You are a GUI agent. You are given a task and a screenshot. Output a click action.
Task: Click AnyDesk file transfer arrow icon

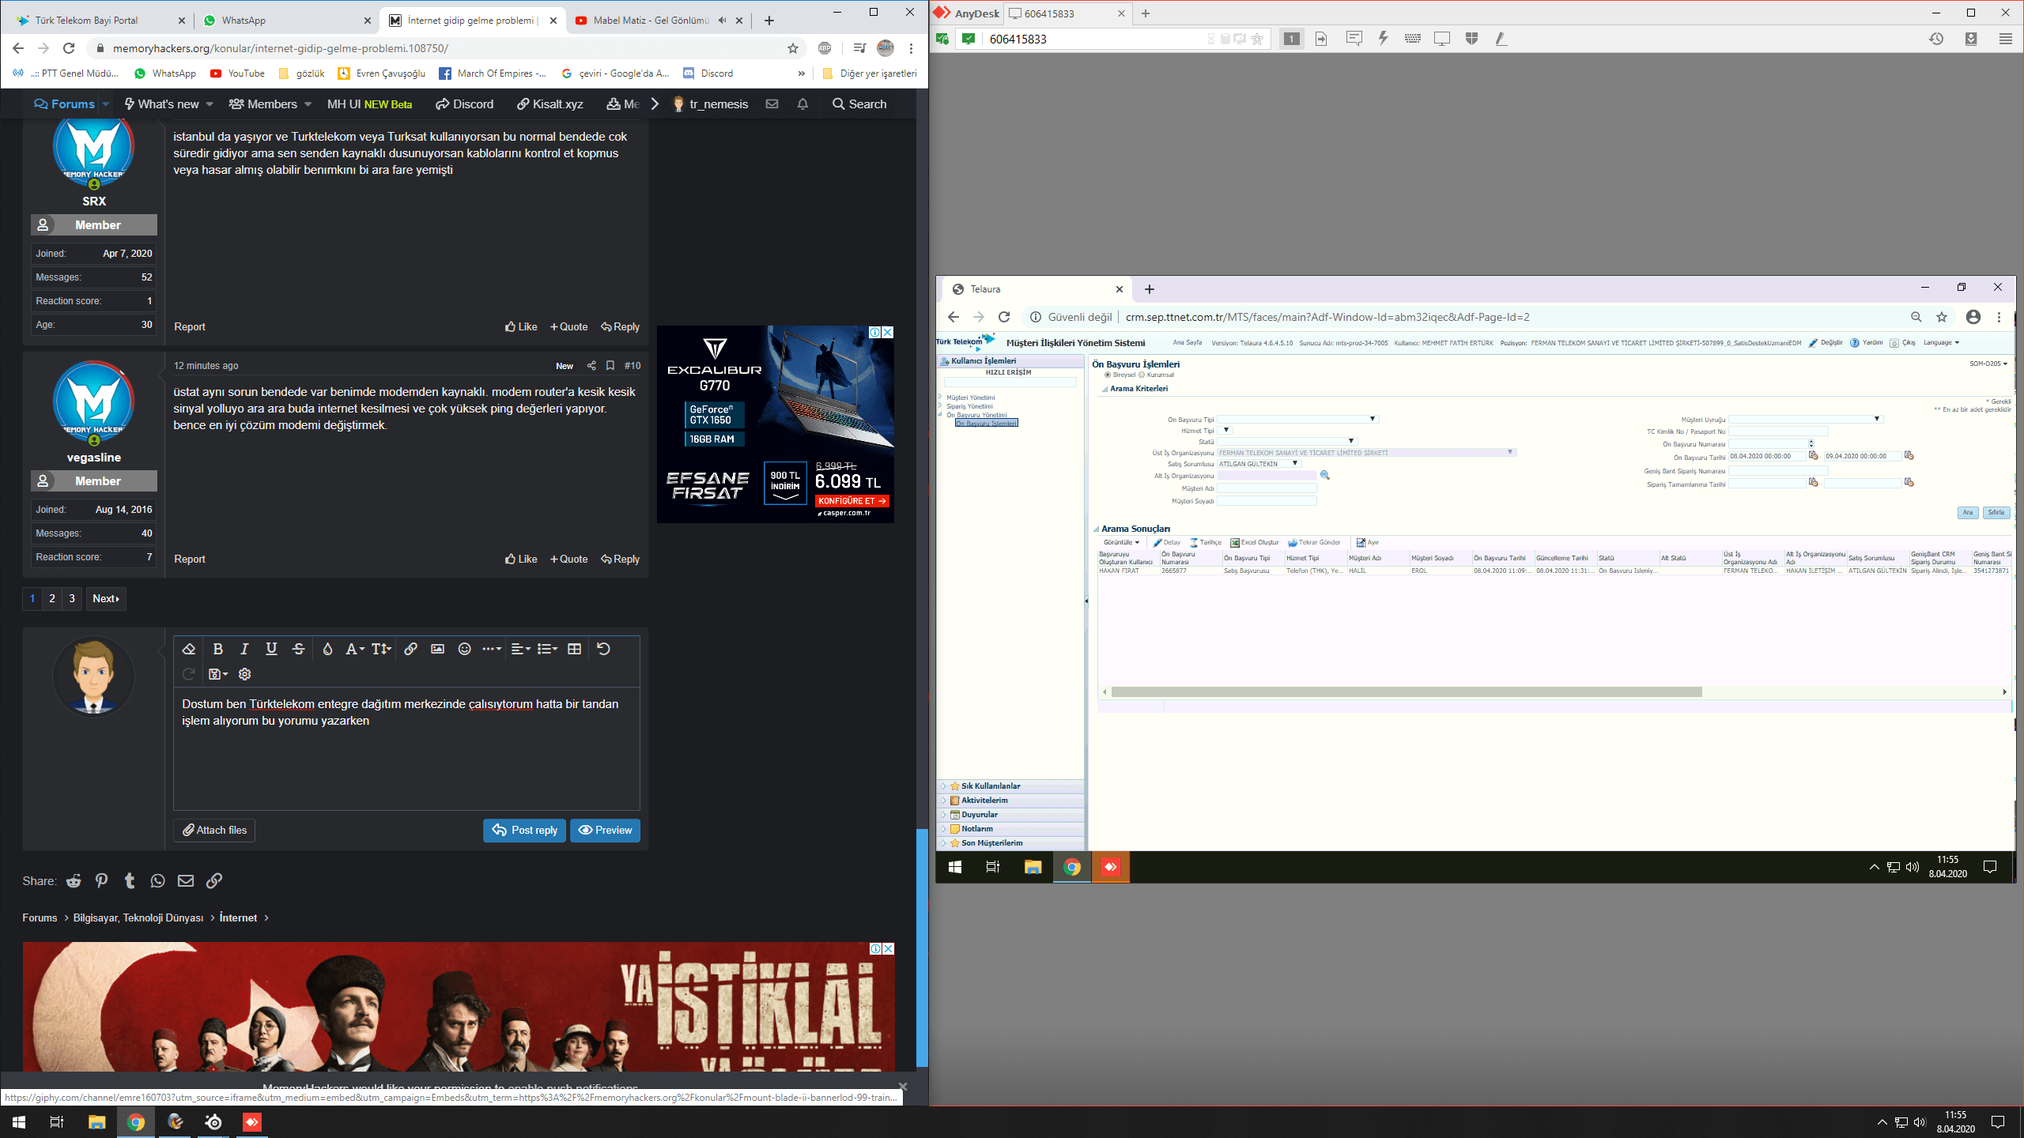click(1321, 39)
